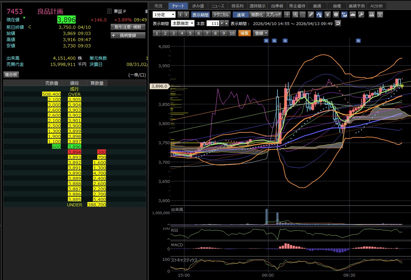
Task: Click the 銘柄登録 button
Action: (128, 35)
